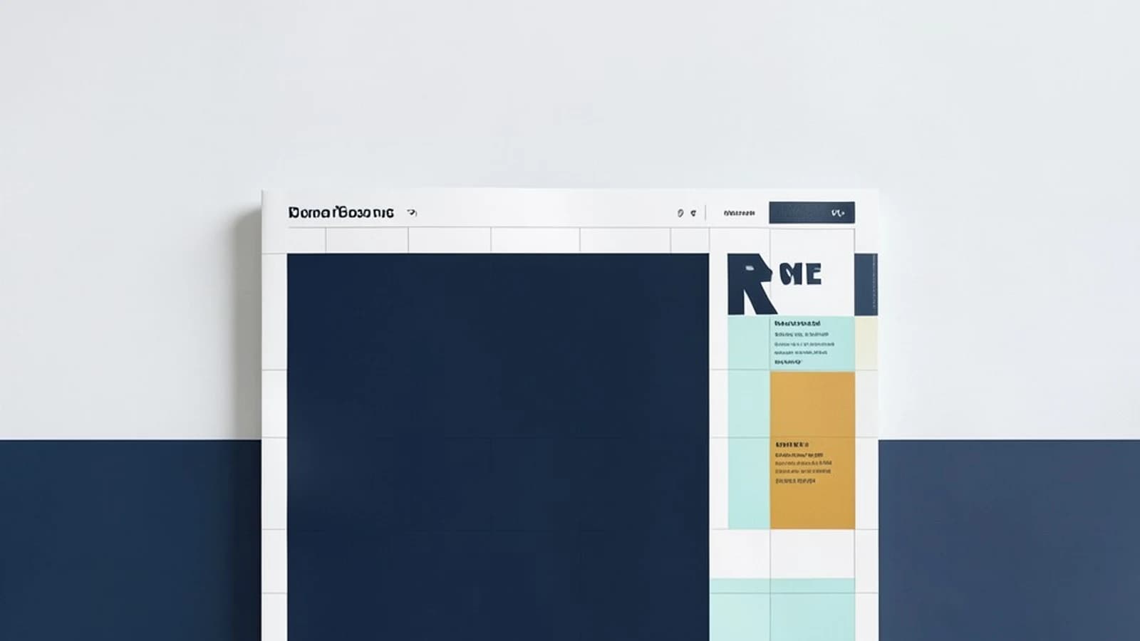The width and height of the screenshot is (1140, 641).
Task: Open the small text link beside the navy button
Action: click(739, 213)
